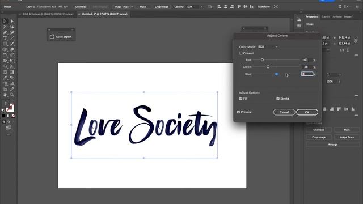The height and width of the screenshot is (204, 363).
Task: Select the Eyedropper tool
Action: point(5,78)
